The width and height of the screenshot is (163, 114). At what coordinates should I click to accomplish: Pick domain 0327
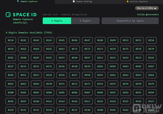coord(151,101)
